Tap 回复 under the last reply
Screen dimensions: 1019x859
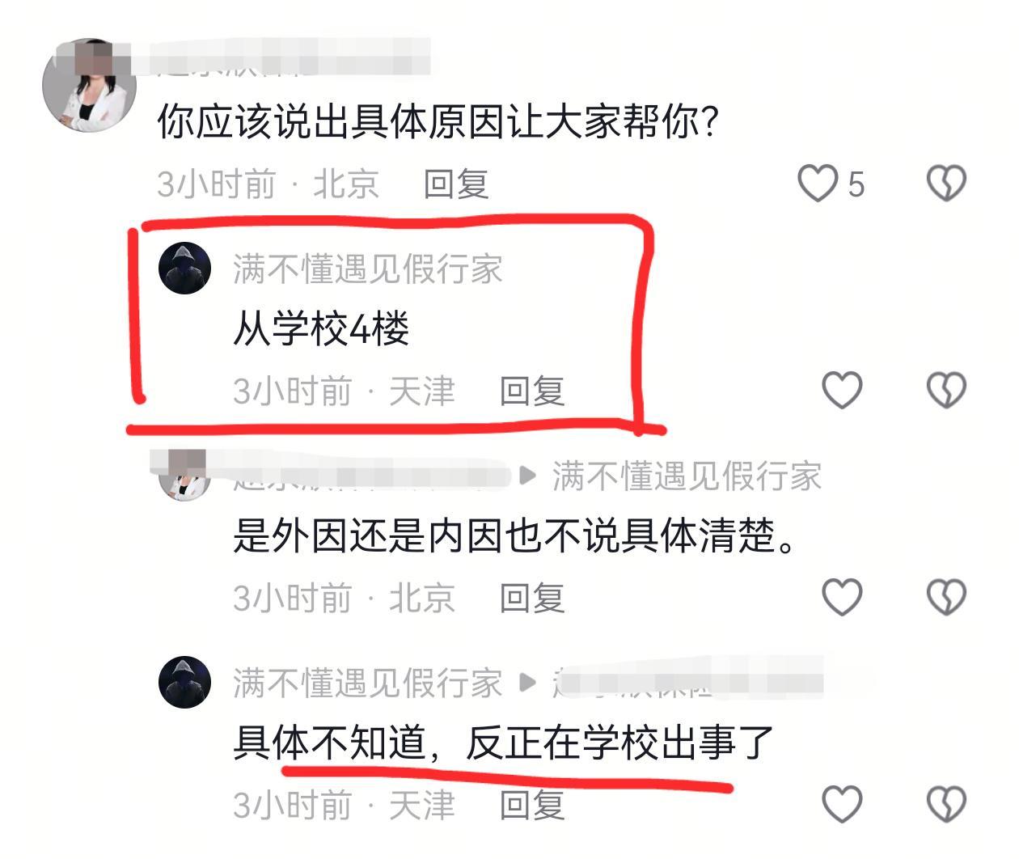[532, 806]
